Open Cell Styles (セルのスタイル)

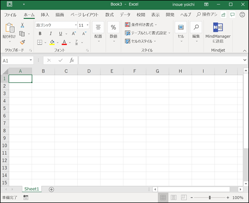coord(140,41)
